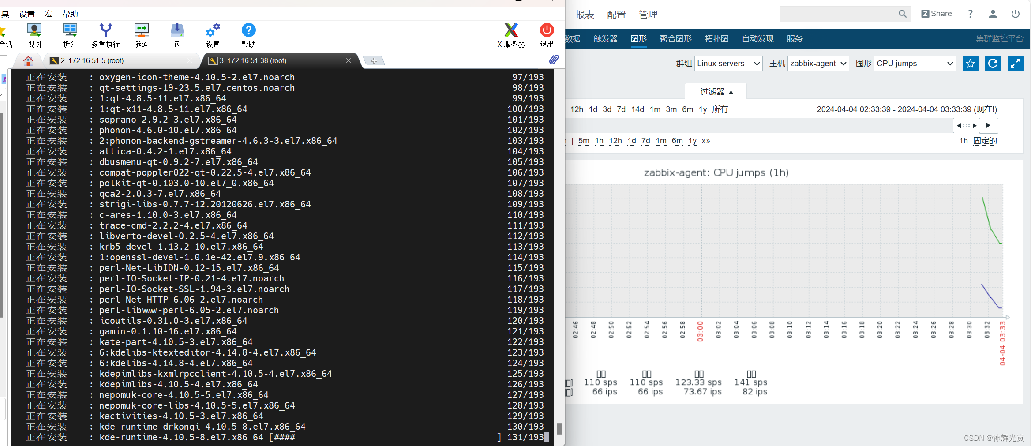Close the 172.16.51.38 session tab
The image size is (1031, 446).
pyautogui.click(x=348, y=60)
